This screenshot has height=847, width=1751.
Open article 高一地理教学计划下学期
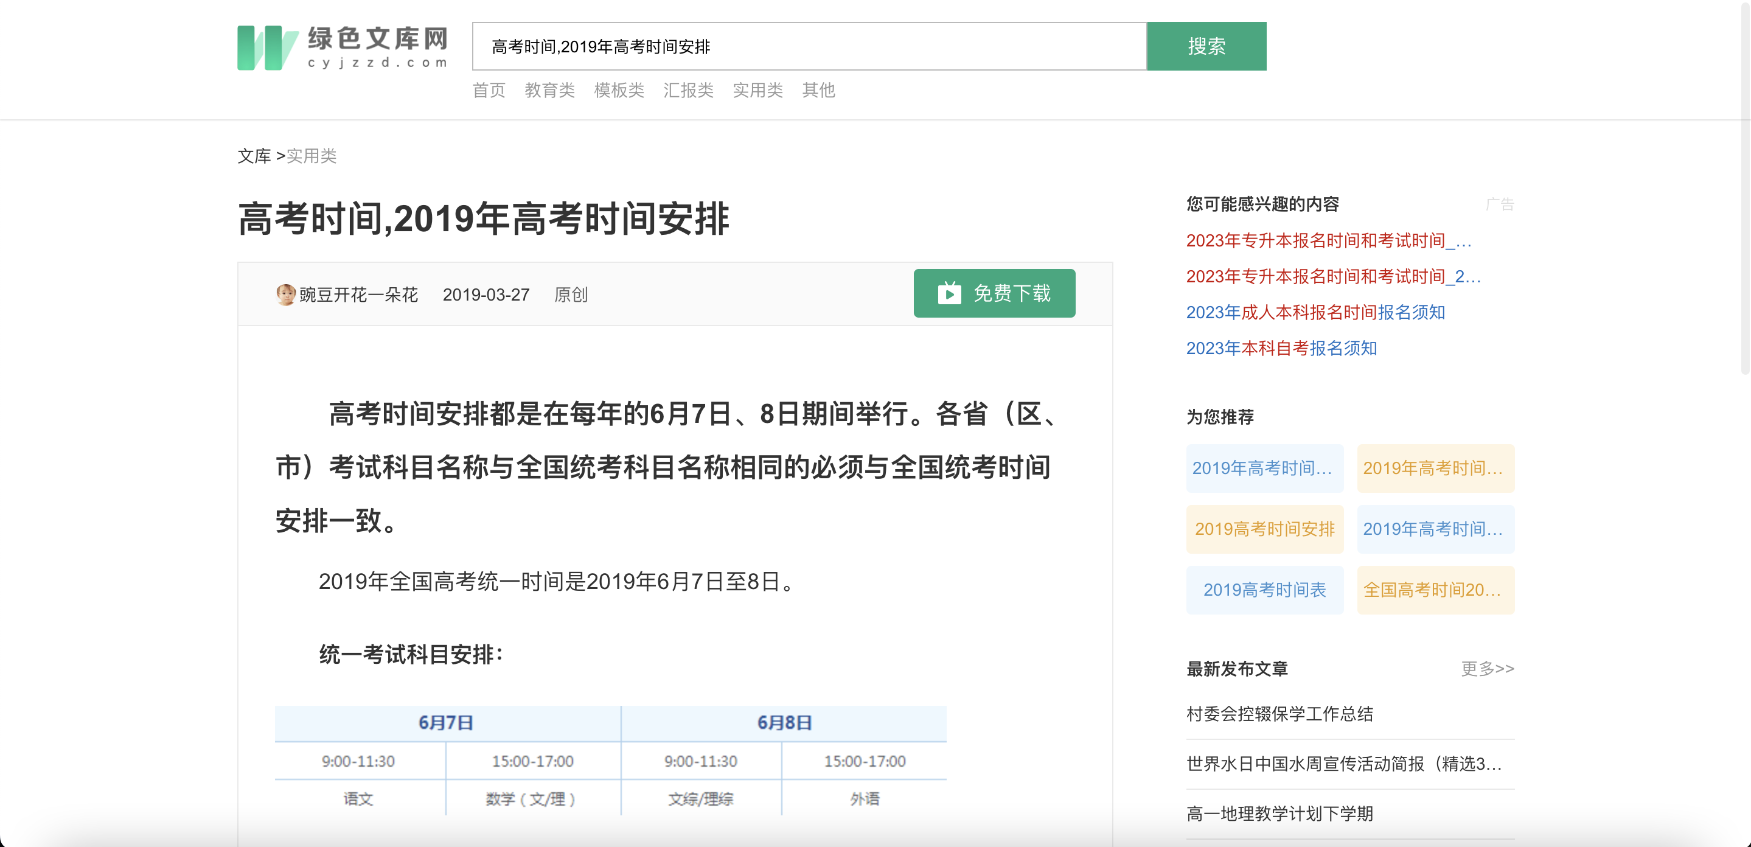point(1279,814)
